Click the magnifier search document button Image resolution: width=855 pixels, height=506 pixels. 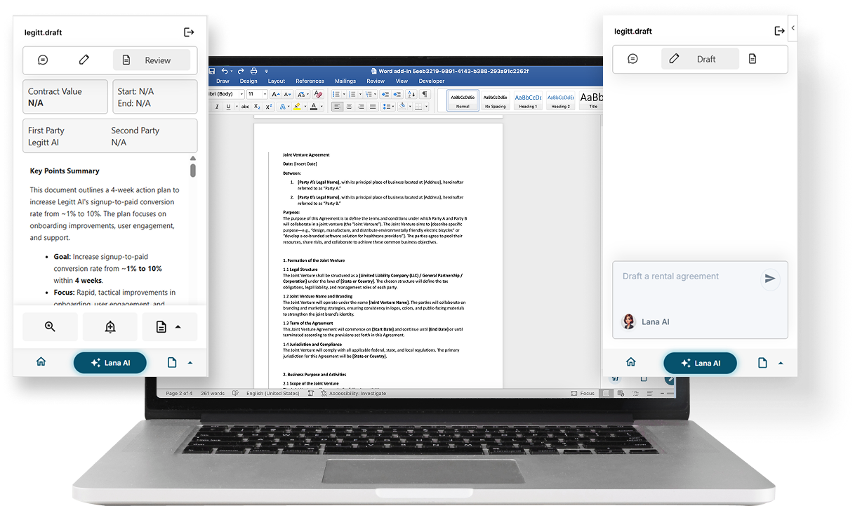(x=50, y=327)
